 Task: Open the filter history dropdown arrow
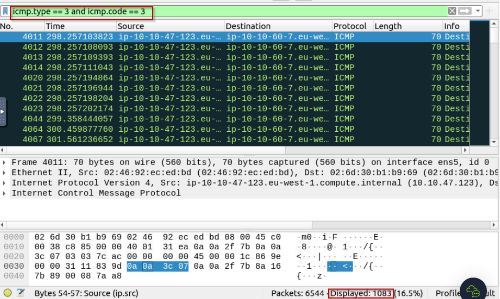point(478,11)
